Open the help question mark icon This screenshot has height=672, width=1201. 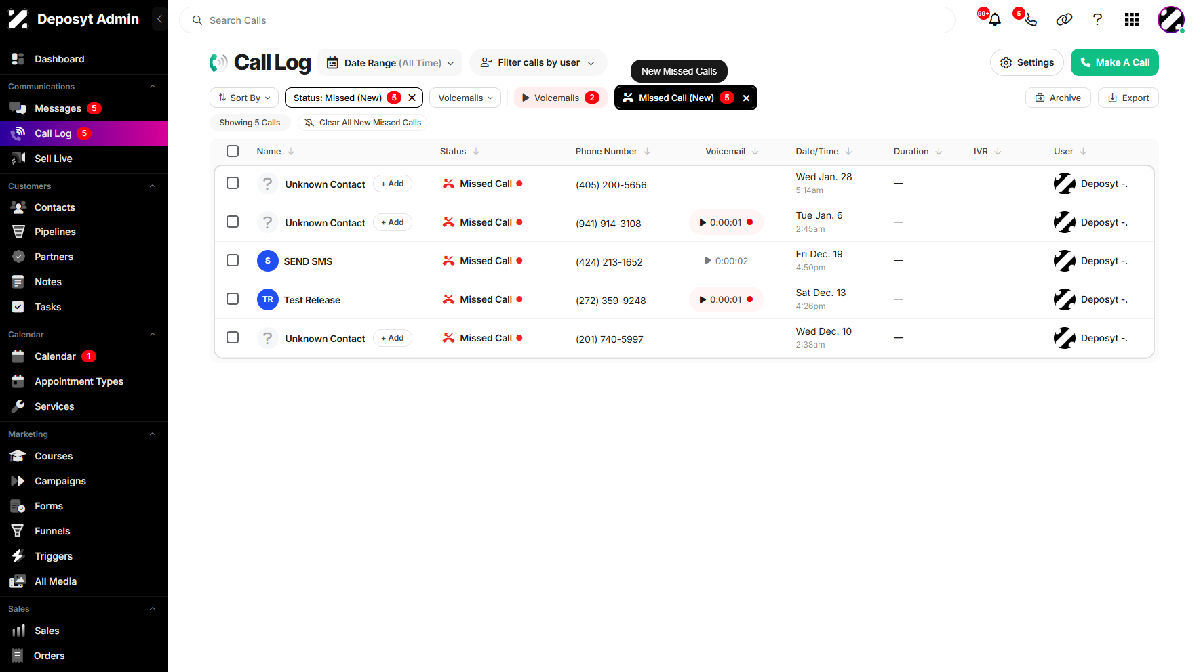click(x=1097, y=20)
